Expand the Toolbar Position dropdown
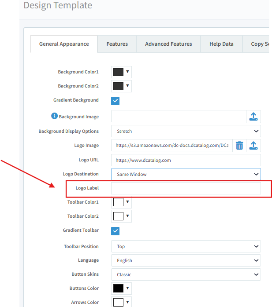 [186, 247]
